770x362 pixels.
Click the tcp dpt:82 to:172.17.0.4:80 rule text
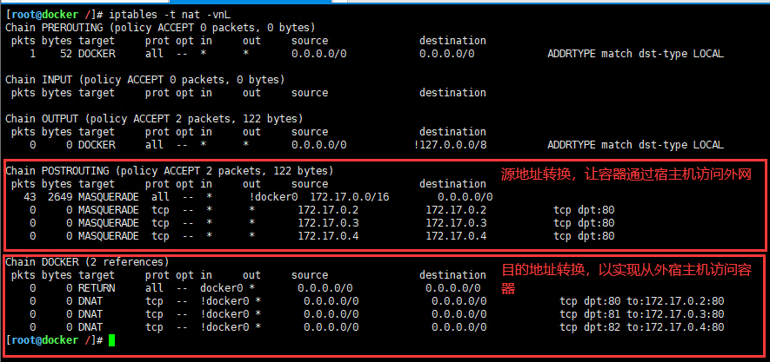click(641, 327)
